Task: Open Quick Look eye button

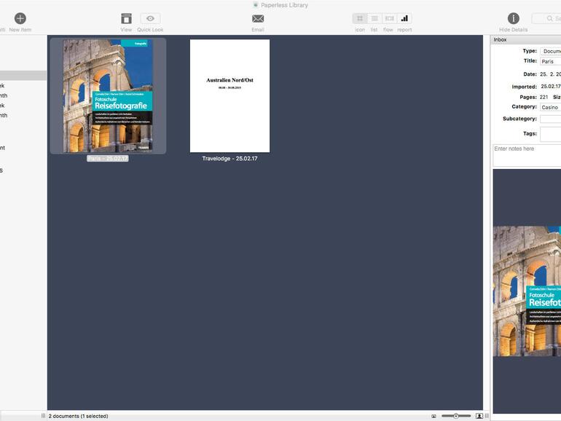Action: pos(150,18)
